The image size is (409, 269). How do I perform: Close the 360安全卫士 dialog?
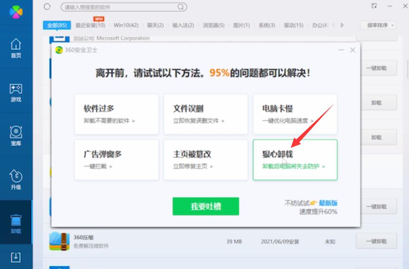pyautogui.click(x=353, y=50)
